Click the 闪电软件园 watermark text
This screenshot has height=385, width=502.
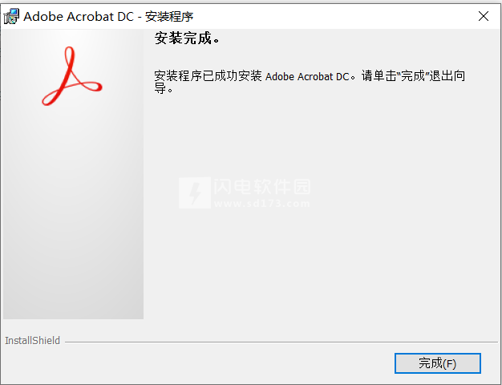[x=262, y=187]
